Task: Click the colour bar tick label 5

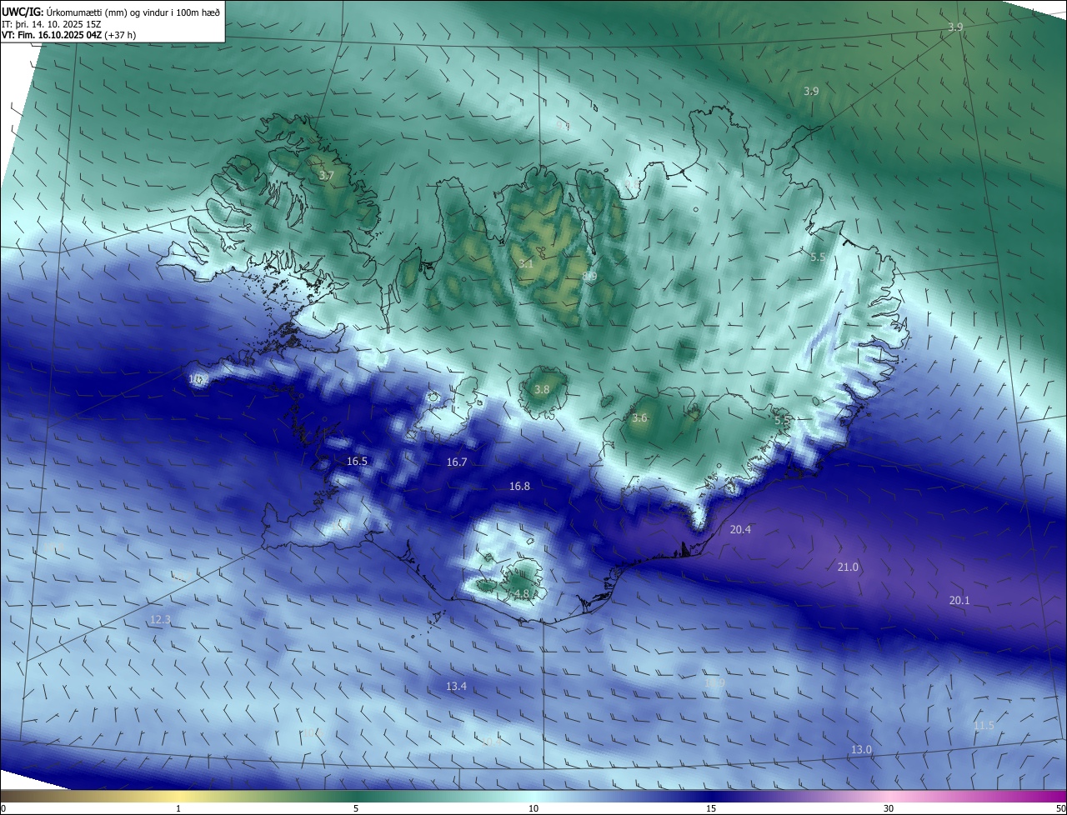Action: (x=356, y=808)
